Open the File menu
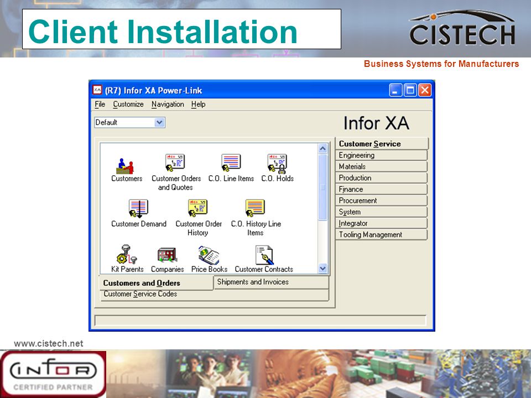This screenshot has width=531, height=398. pyautogui.click(x=100, y=104)
